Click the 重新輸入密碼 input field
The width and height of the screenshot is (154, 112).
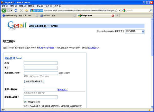[41, 97]
